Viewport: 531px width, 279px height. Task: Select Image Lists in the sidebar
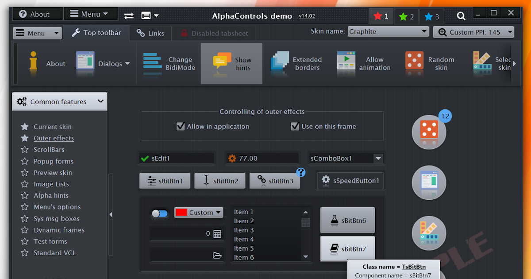pos(51,184)
